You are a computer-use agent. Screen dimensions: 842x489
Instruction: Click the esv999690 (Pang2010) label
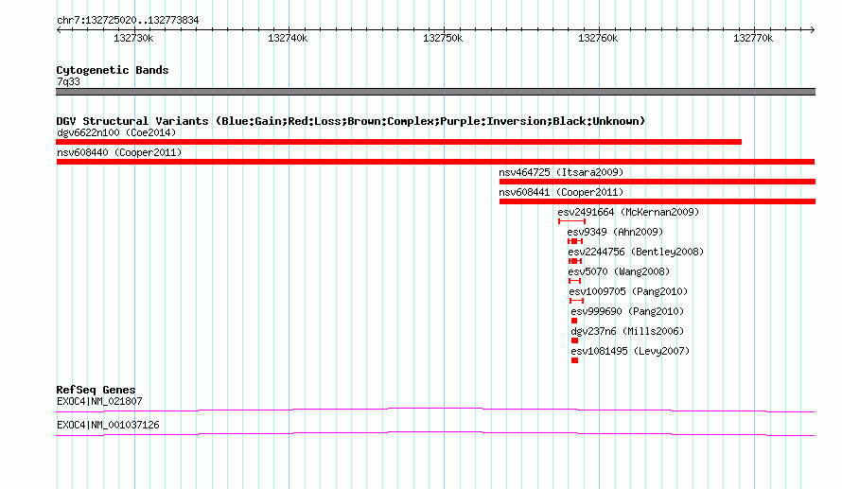[x=627, y=311]
